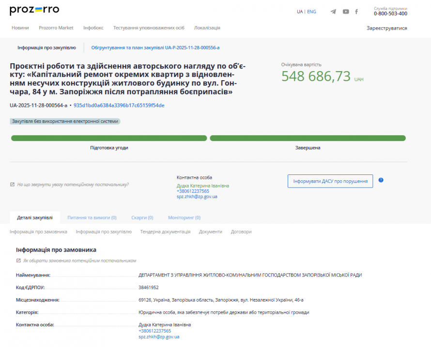
Task: Click the customer selection hint icon
Action: pos(18,260)
